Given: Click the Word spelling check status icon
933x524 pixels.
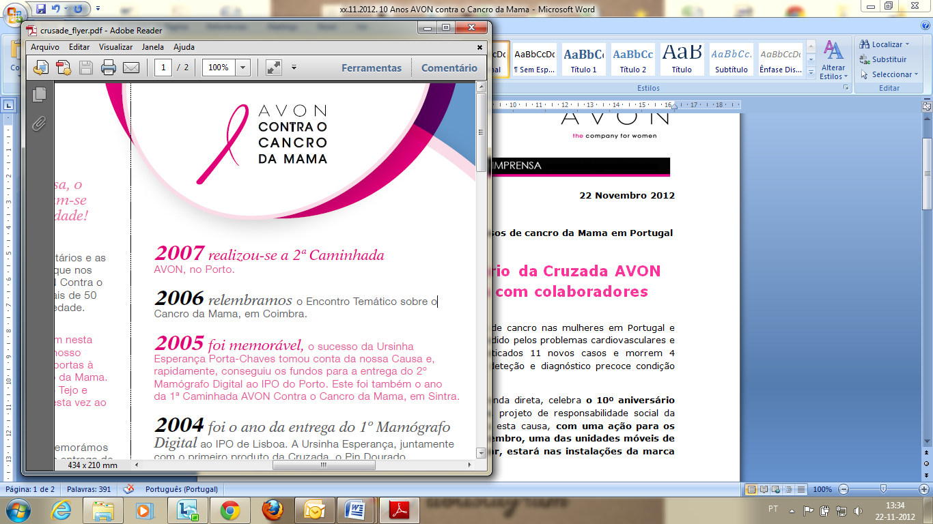Looking at the screenshot, I should [x=128, y=489].
